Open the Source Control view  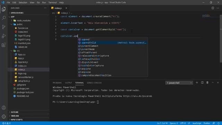[x=4, y=27]
